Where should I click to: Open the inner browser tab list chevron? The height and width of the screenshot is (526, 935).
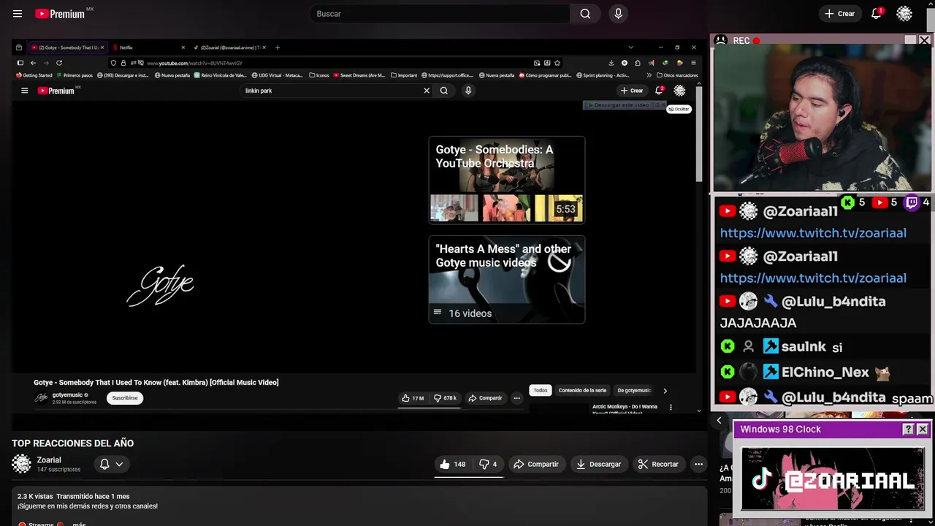630,47
